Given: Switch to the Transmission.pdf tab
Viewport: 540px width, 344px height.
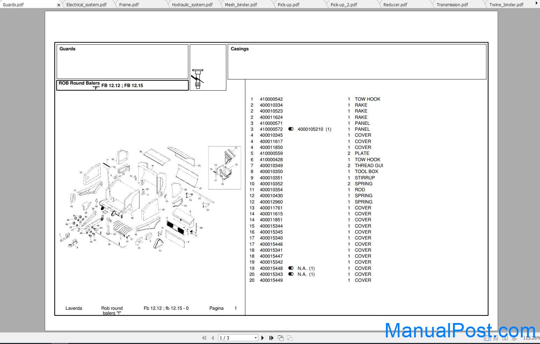Looking at the screenshot, I should (452, 5).
